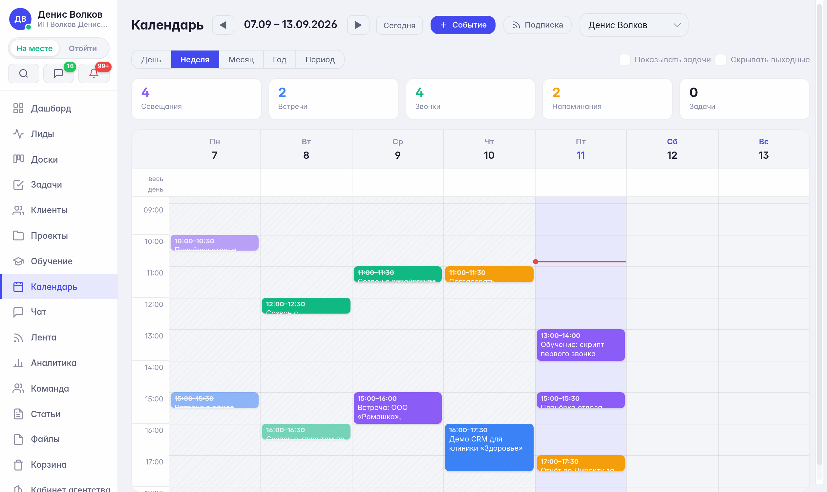Click the ДВ user avatar
The height and width of the screenshot is (492, 827).
tap(20, 19)
